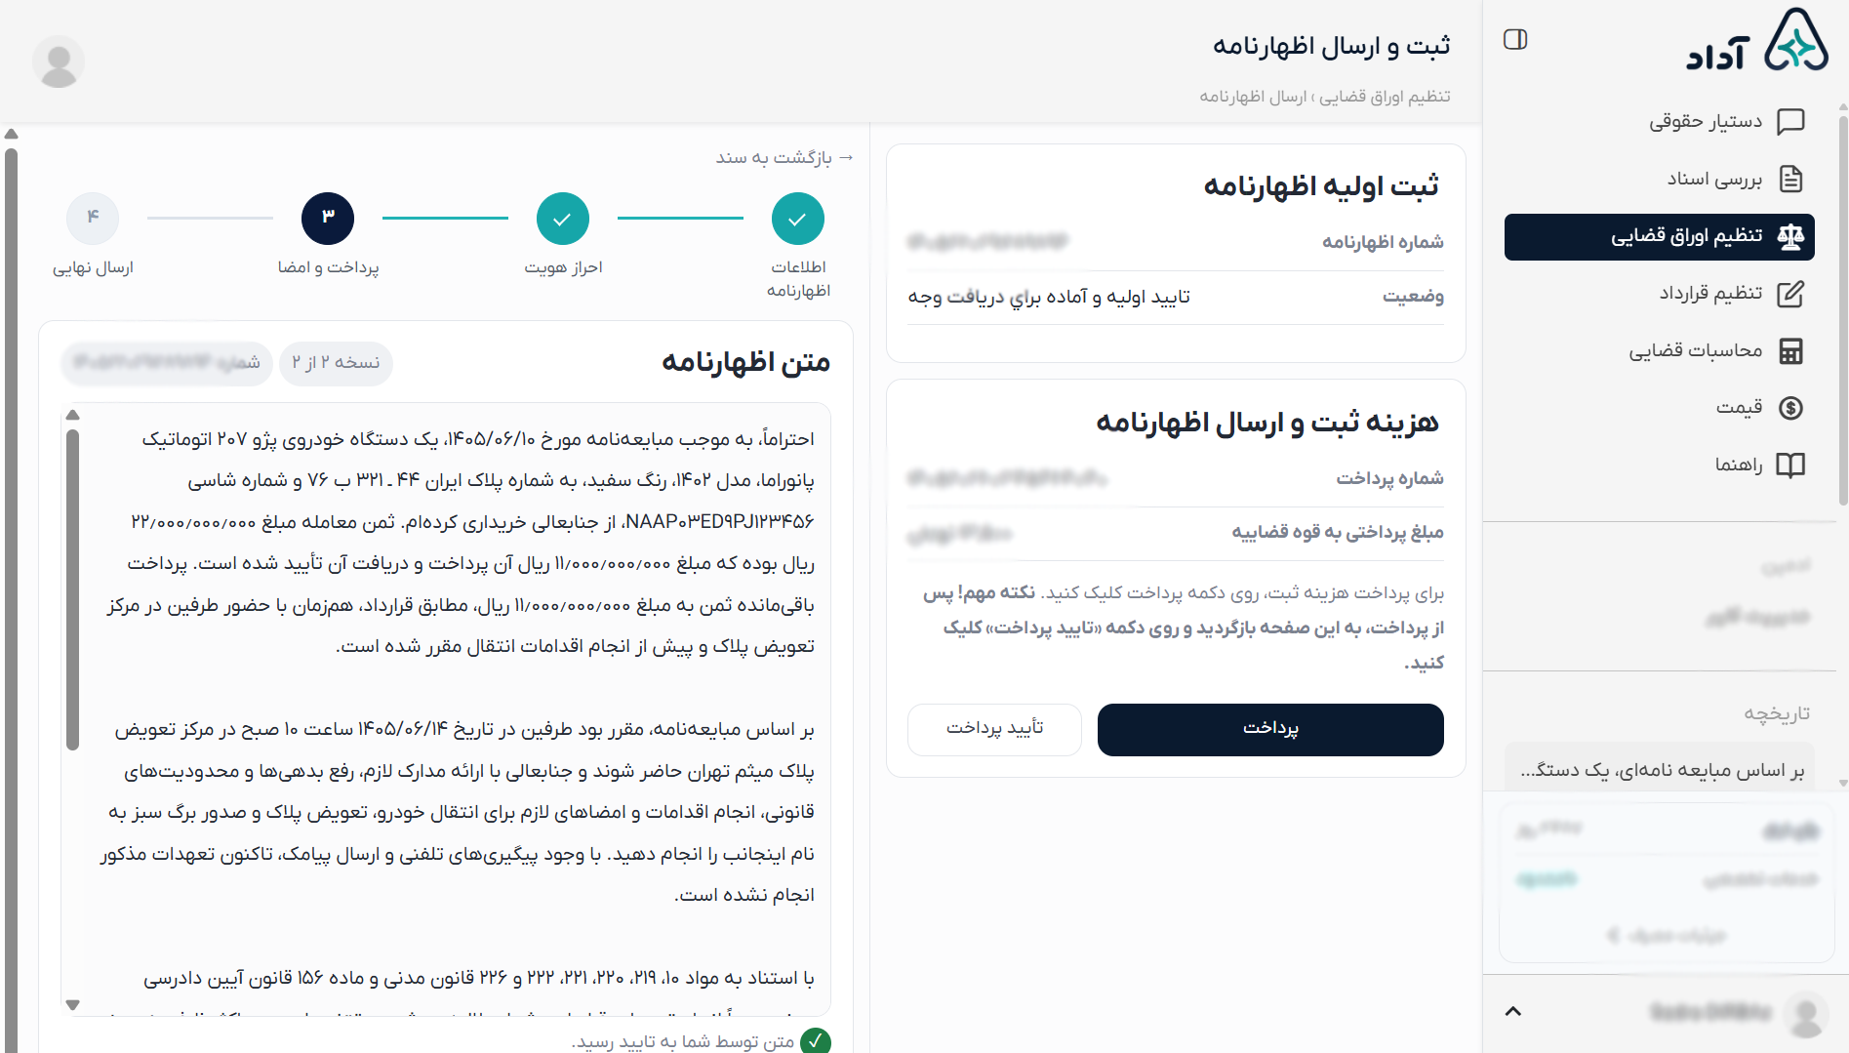The width and height of the screenshot is (1849, 1053).
Task: Go to completed step احراز هویت
Action: point(563,220)
